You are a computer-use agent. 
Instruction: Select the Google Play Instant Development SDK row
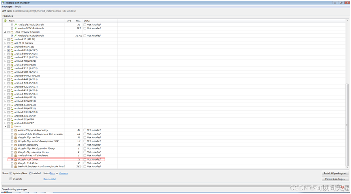click(x=38, y=141)
